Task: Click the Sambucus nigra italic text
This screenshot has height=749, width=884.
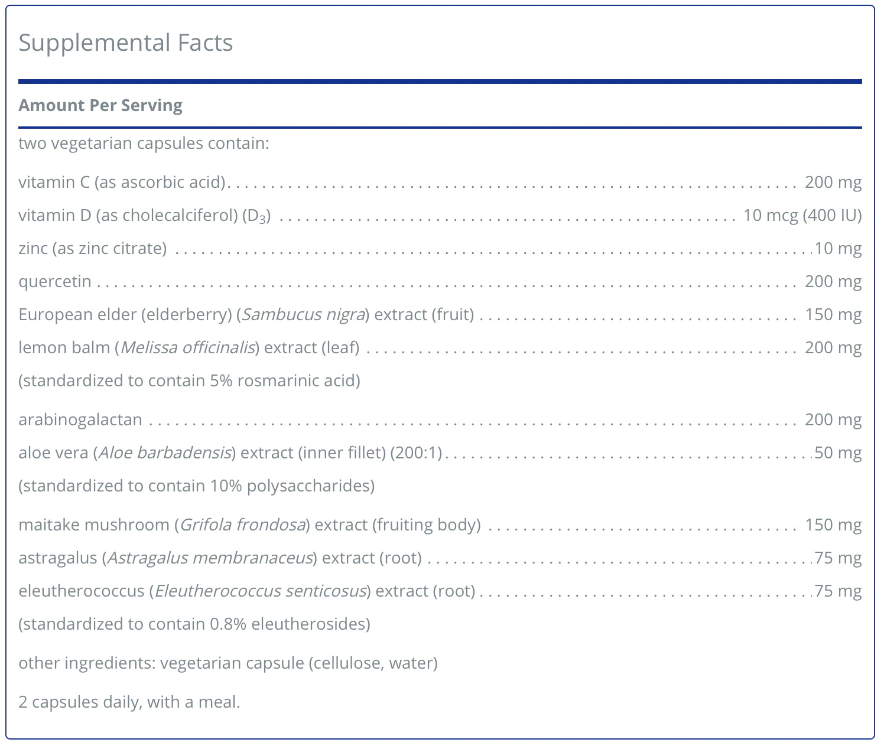Action: 303,314
